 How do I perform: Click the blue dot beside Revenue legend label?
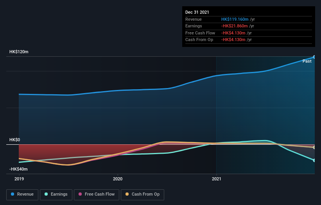(x=13, y=194)
